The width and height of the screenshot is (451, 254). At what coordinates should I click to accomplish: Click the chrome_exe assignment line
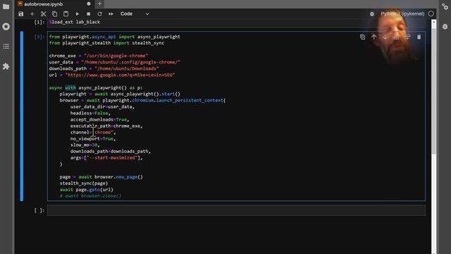(99, 56)
